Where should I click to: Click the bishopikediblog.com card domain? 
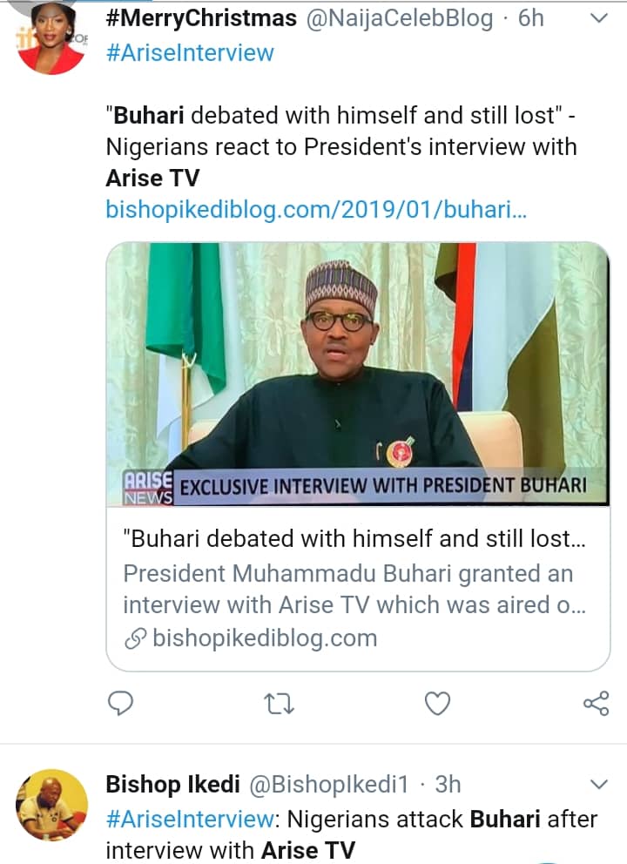tap(265, 638)
